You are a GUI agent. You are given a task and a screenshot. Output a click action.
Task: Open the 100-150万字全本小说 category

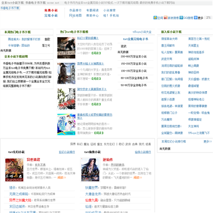(134, 71)
